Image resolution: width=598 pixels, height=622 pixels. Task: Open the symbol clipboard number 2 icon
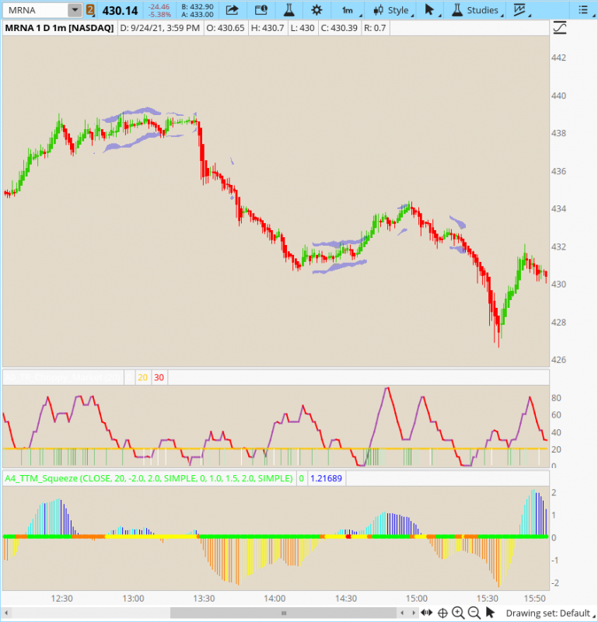90,10
